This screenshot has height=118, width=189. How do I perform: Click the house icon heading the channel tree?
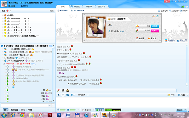(2, 46)
